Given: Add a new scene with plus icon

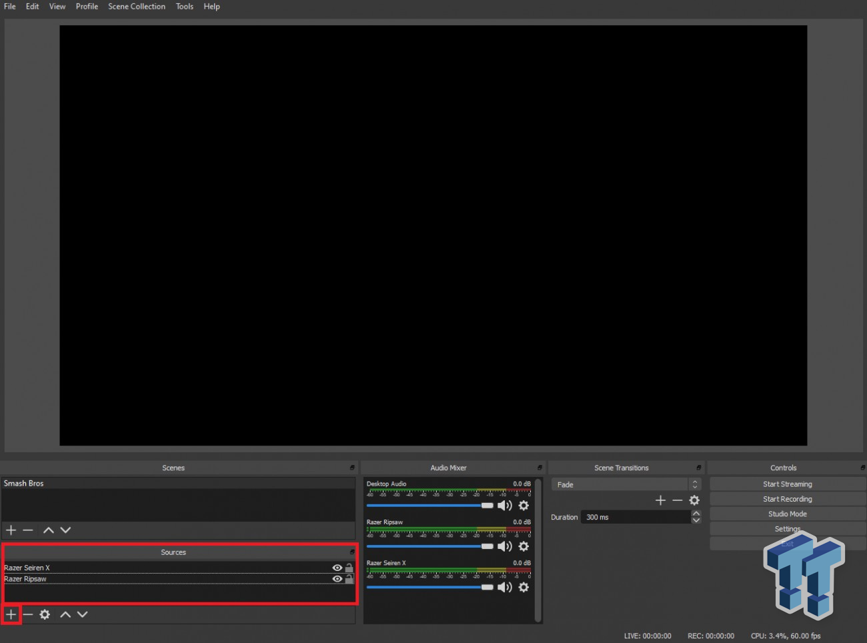Looking at the screenshot, I should pos(11,530).
